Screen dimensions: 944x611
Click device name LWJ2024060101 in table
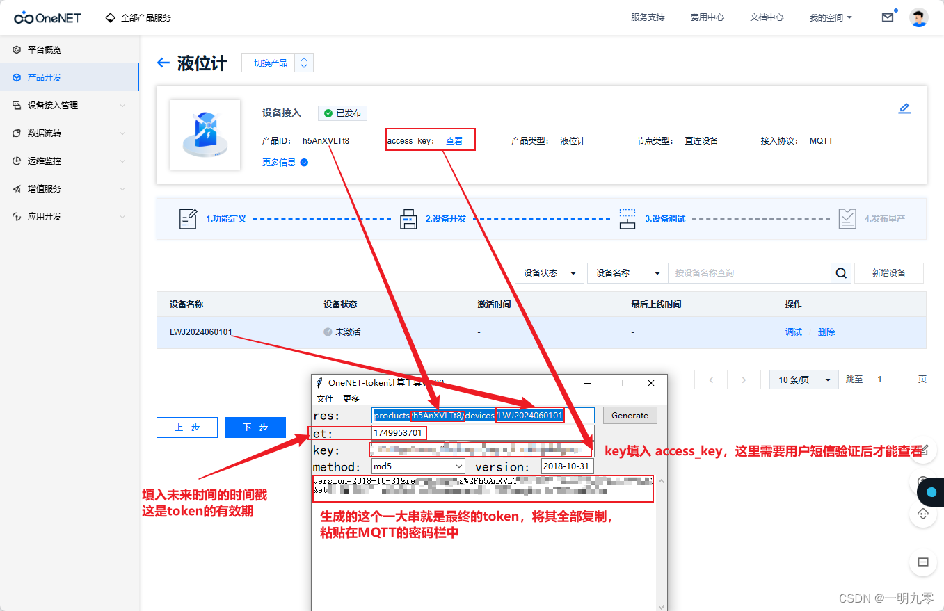tap(201, 332)
